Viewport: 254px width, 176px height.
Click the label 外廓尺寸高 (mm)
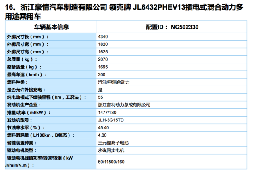(28, 52)
